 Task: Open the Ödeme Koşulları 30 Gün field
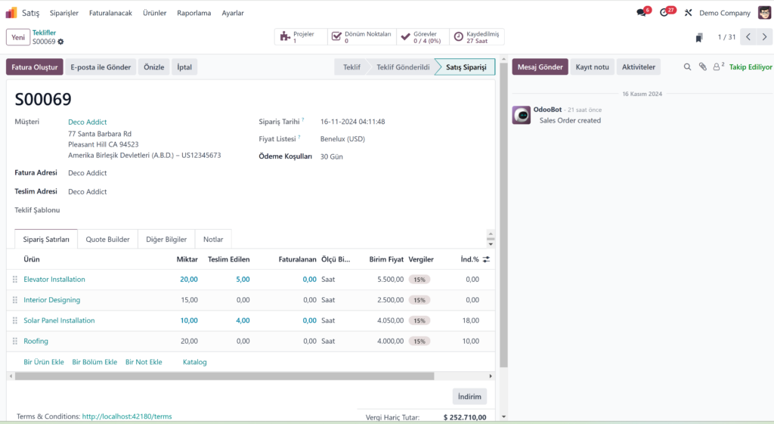(333, 156)
